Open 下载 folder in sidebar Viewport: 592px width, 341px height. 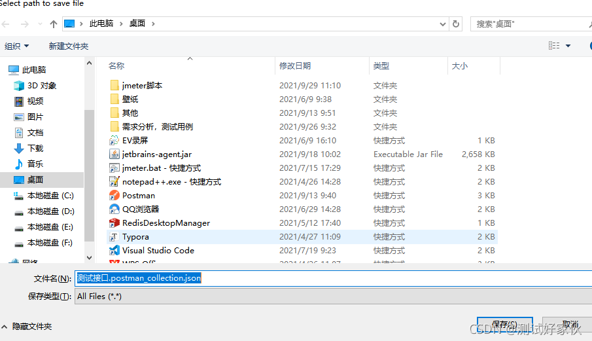click(29, 149)
